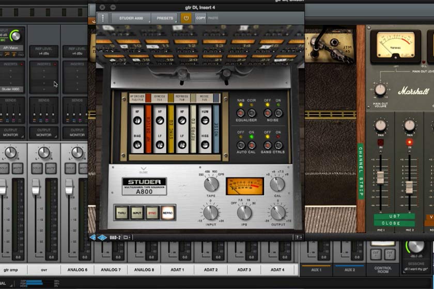434x289 pixels.
Task: Adjust LF trim screw on Repro EQ card
Action: (x=182, y=145)
